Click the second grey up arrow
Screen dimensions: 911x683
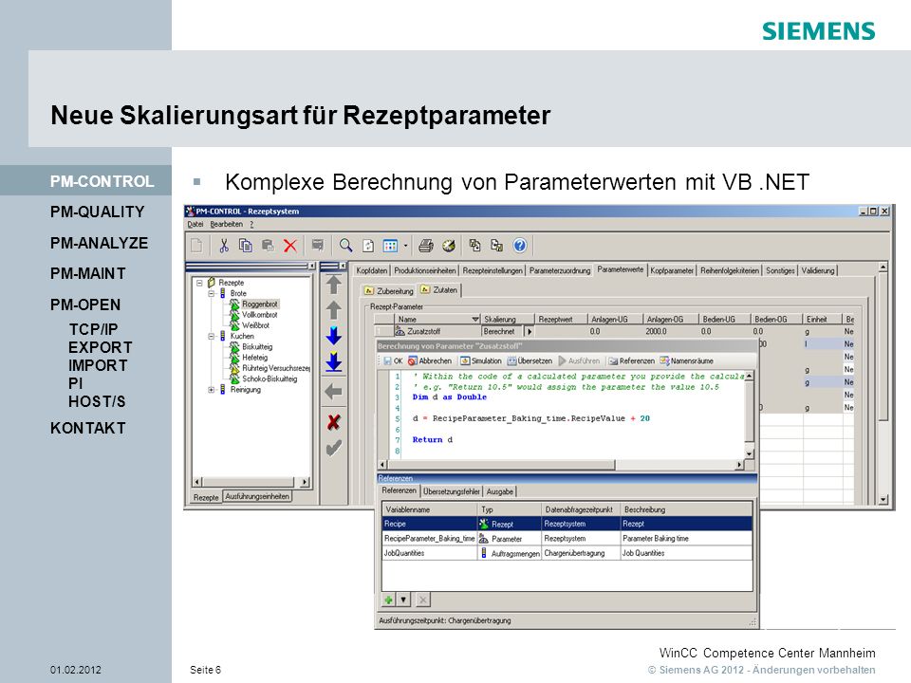pos(333,310)
